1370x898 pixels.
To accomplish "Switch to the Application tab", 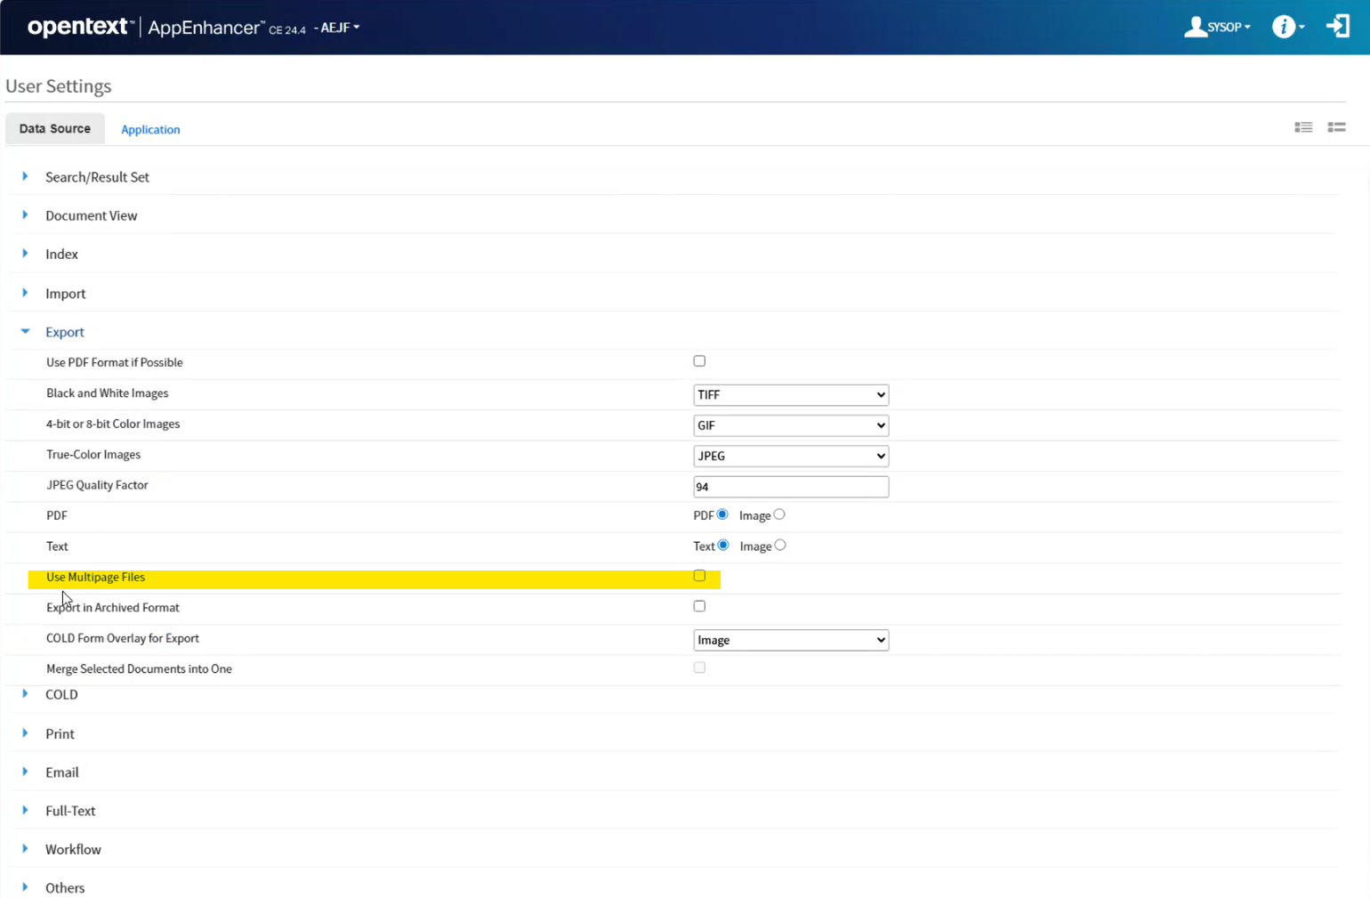I will pos(150,130).
